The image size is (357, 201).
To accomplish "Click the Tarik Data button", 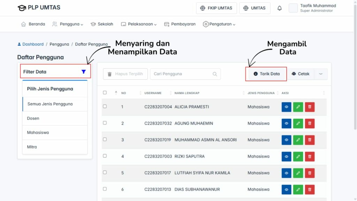I will 266,74.
